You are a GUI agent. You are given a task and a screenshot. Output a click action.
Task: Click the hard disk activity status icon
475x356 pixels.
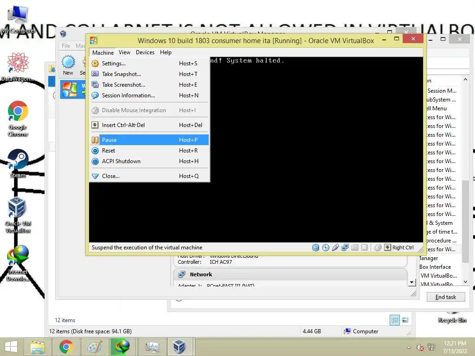pyautogui.click(x=315, y=248)
